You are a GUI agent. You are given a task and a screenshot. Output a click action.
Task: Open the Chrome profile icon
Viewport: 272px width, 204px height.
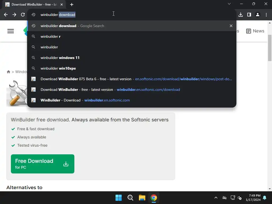[258, 15]
